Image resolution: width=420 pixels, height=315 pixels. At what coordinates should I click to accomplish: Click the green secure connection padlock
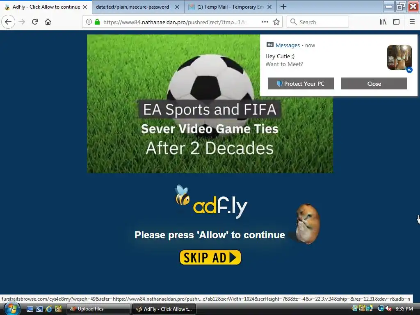click(97, 22)
